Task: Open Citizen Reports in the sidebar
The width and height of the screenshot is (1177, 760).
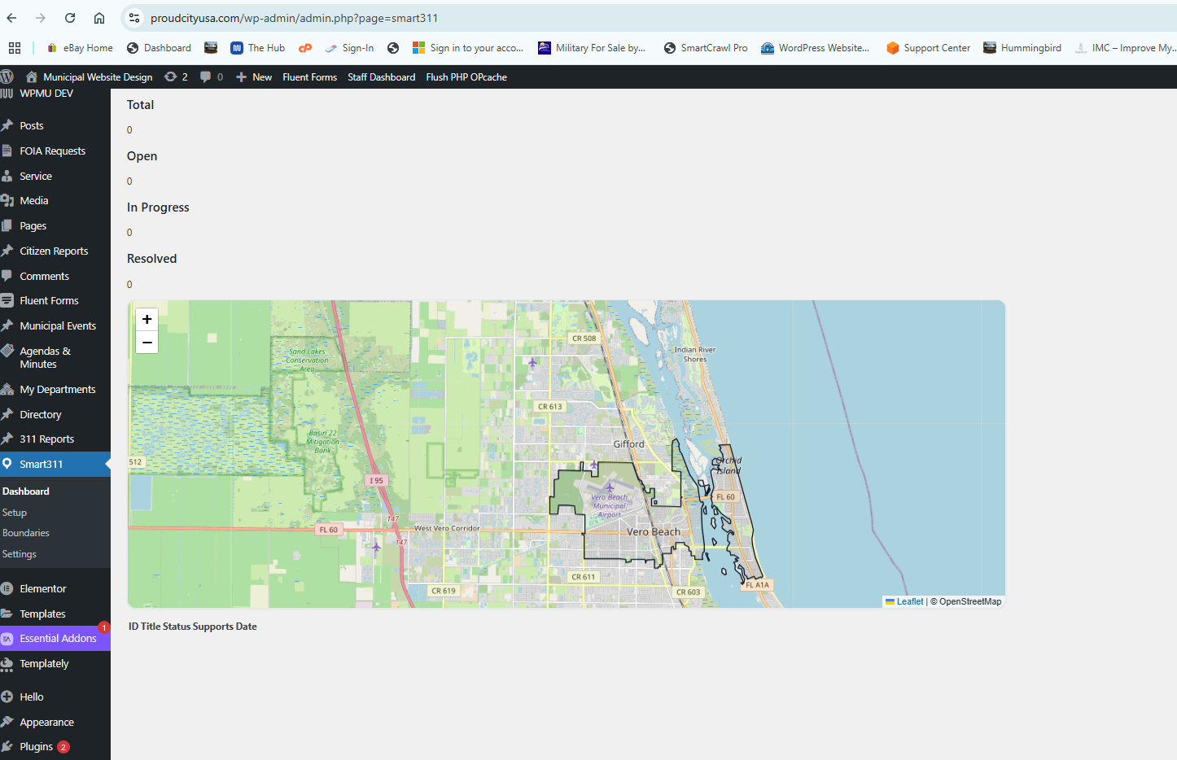Action: (x=54, y=251)
